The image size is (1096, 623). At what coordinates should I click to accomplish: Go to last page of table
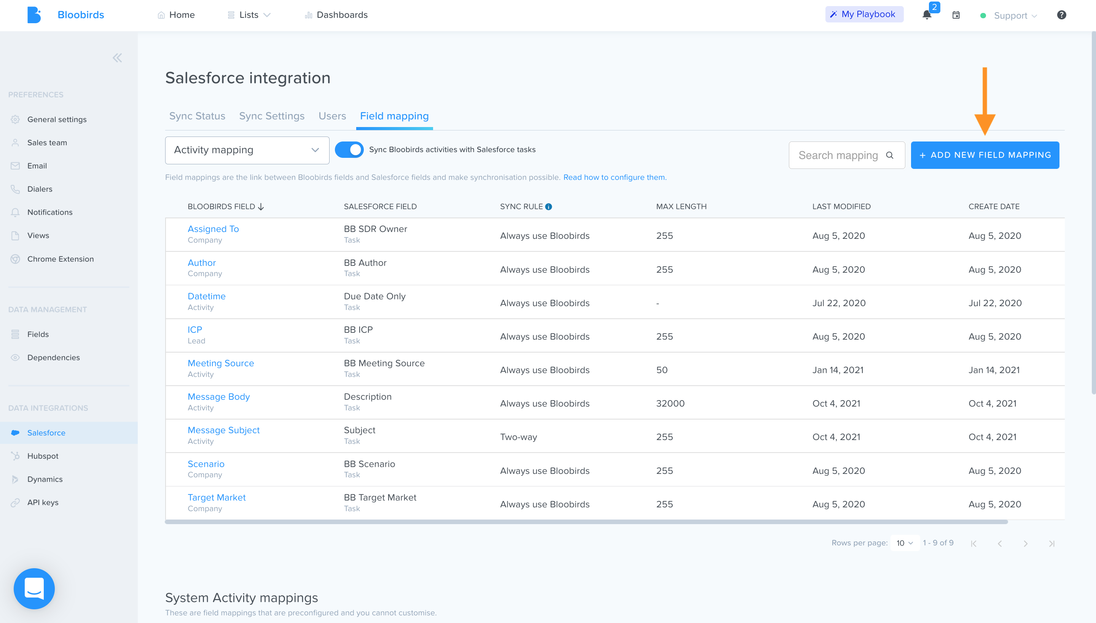(1051, 544)
